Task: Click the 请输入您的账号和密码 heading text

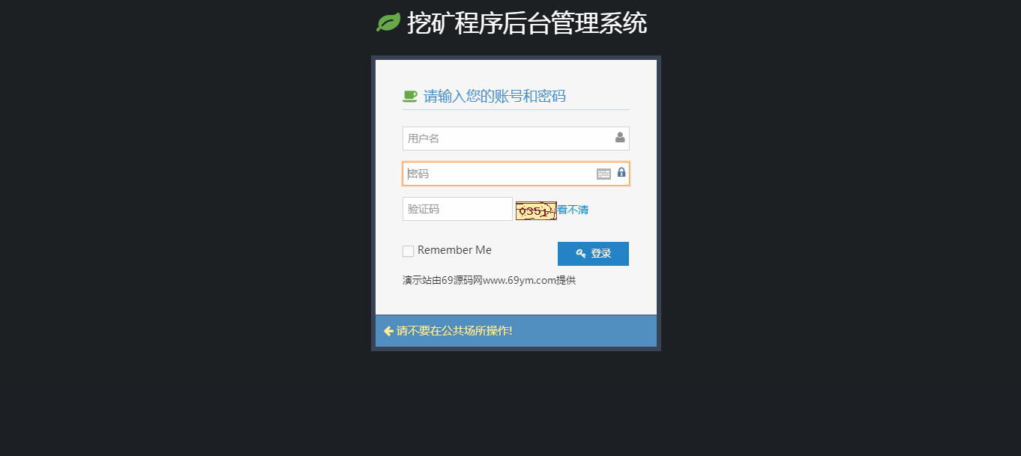Action: click(x=495, y=96)
